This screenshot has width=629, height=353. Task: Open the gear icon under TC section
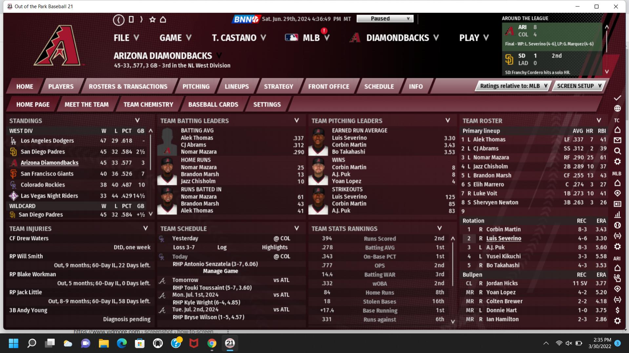(x=618, y=162)
